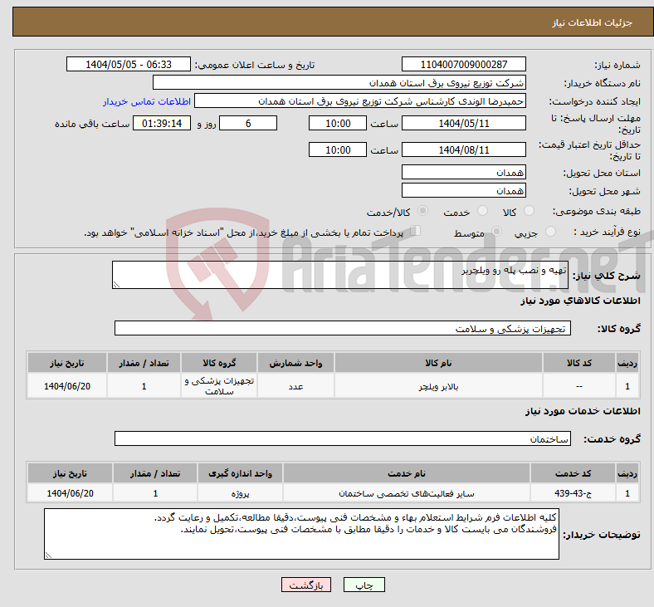Click the price validity time 10:00 field
This screenshot has height=607, width=654.
pos(338,149)
